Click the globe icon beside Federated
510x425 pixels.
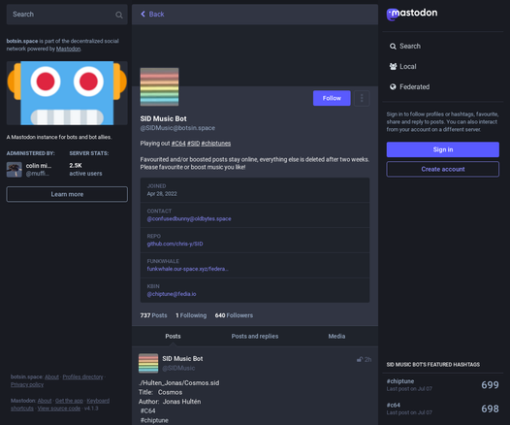[393, 87]
